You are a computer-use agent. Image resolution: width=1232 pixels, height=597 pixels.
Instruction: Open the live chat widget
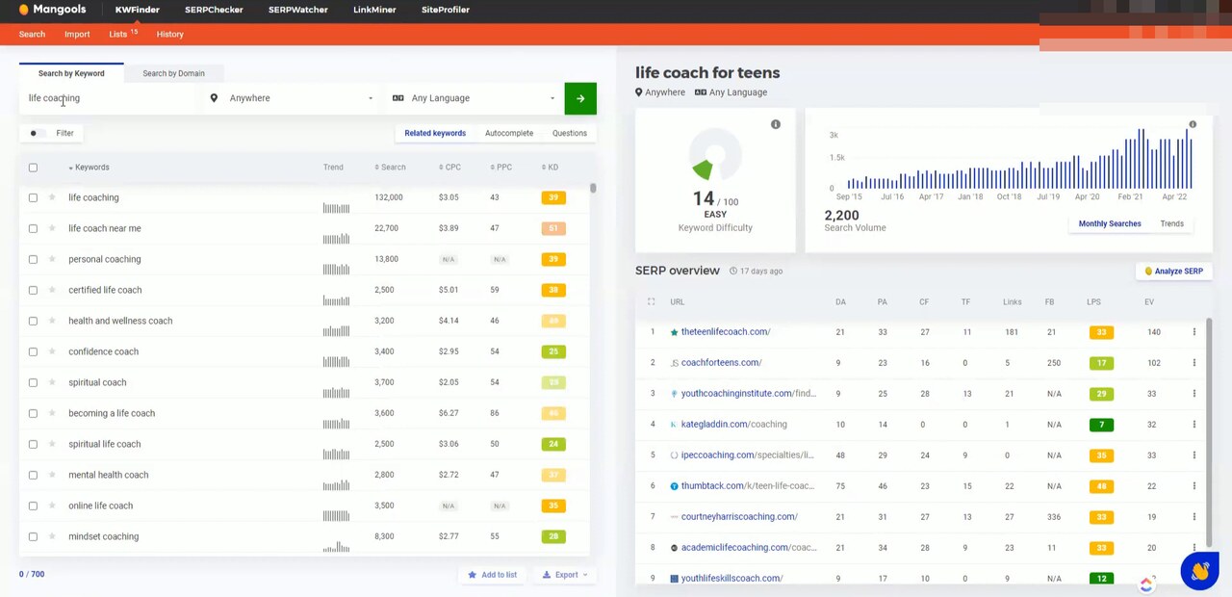[1199, 571]
